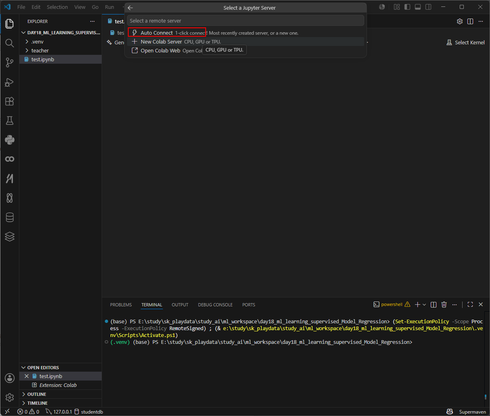Select Extension: Colab in Open Editors
The width and height of the screenshot is (490, 416).
[x=60, y=385]
